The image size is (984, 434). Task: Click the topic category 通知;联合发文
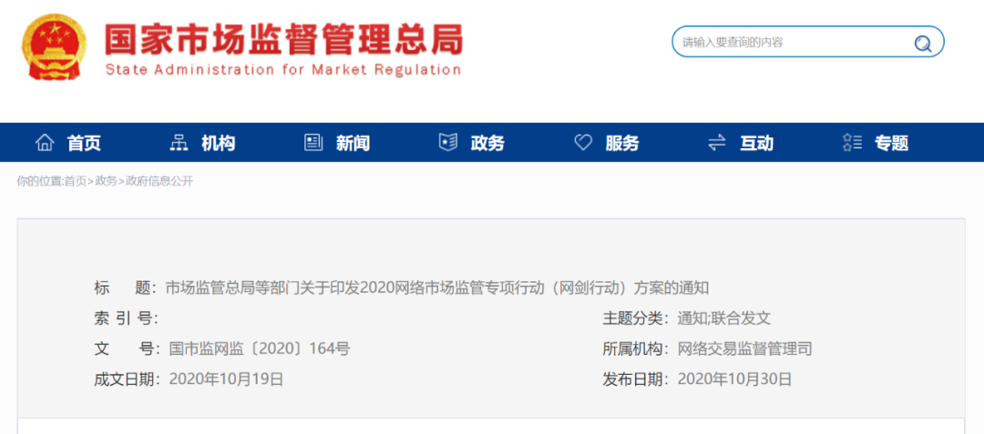pyautogui.click(x=723, y=318)
